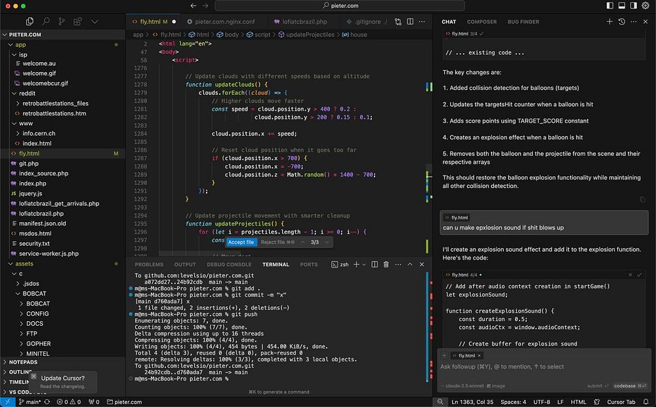Start a new chat with the plus icon
656x407 pixels.
(609, 22)
